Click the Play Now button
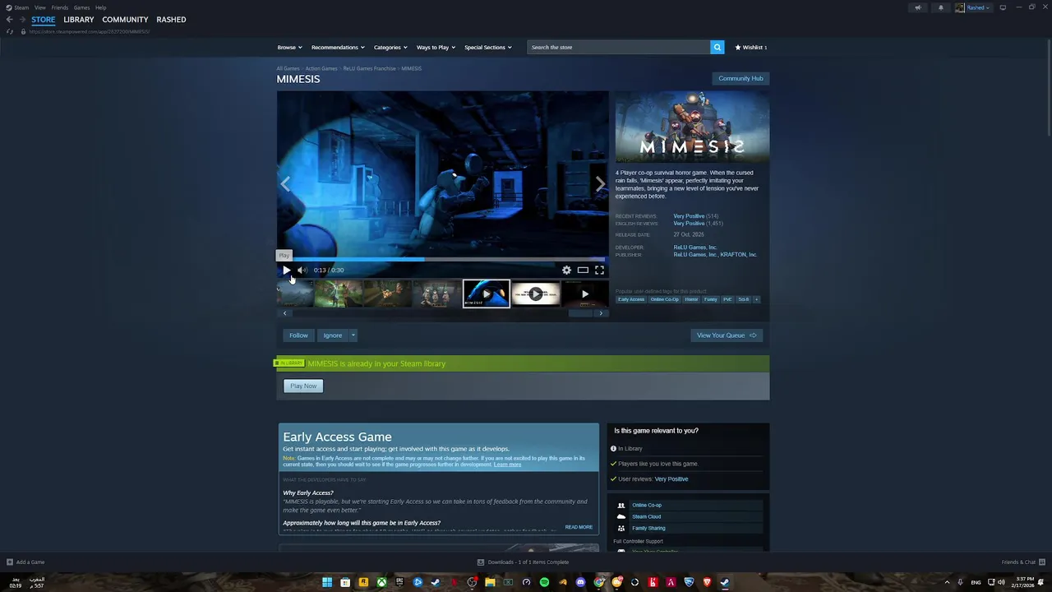The image size is (1052, 592). pos(303,386)
